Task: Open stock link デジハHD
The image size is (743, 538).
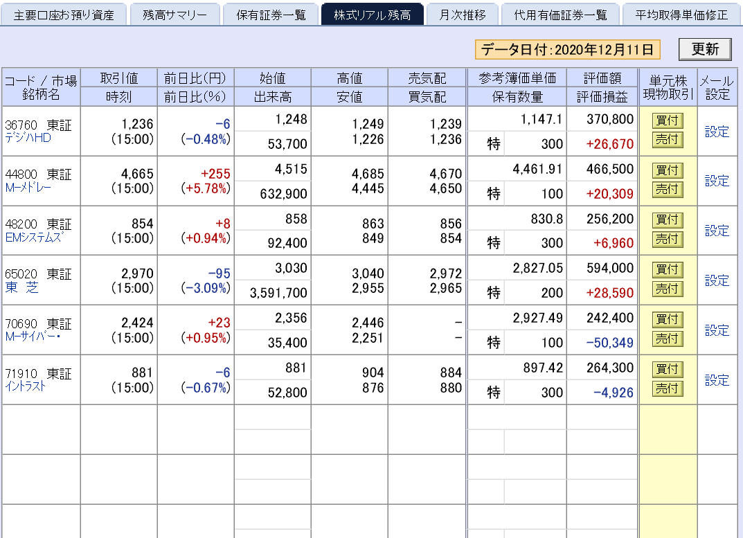Action: (x=28, y=138)
